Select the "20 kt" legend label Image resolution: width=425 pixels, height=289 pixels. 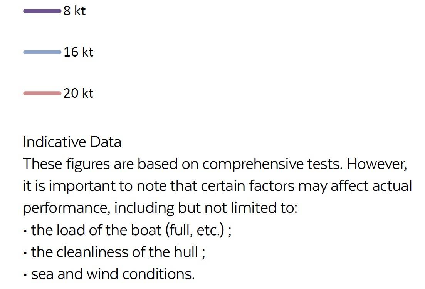point(79,93)
